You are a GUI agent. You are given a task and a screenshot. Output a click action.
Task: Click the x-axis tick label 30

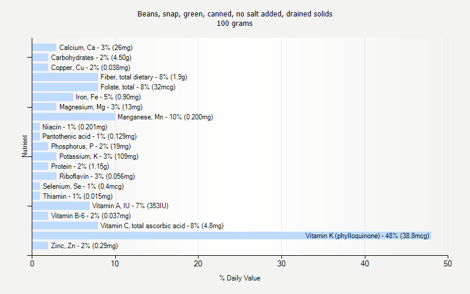pos(281,263)
